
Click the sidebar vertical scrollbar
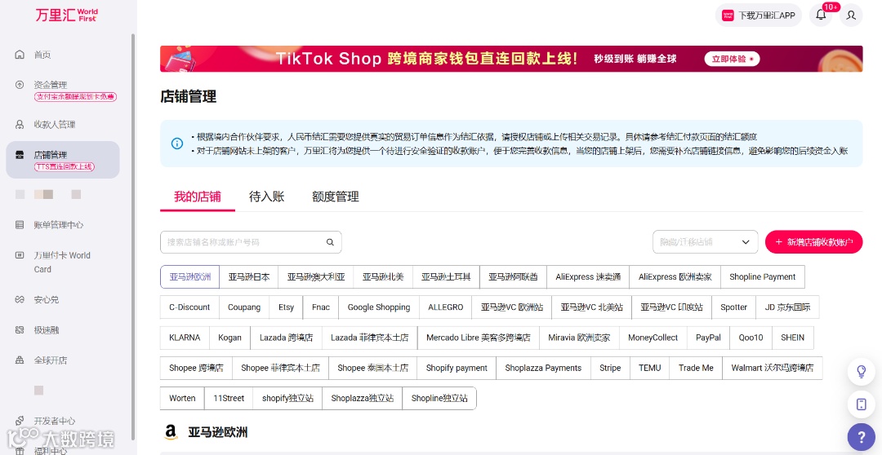133,236
